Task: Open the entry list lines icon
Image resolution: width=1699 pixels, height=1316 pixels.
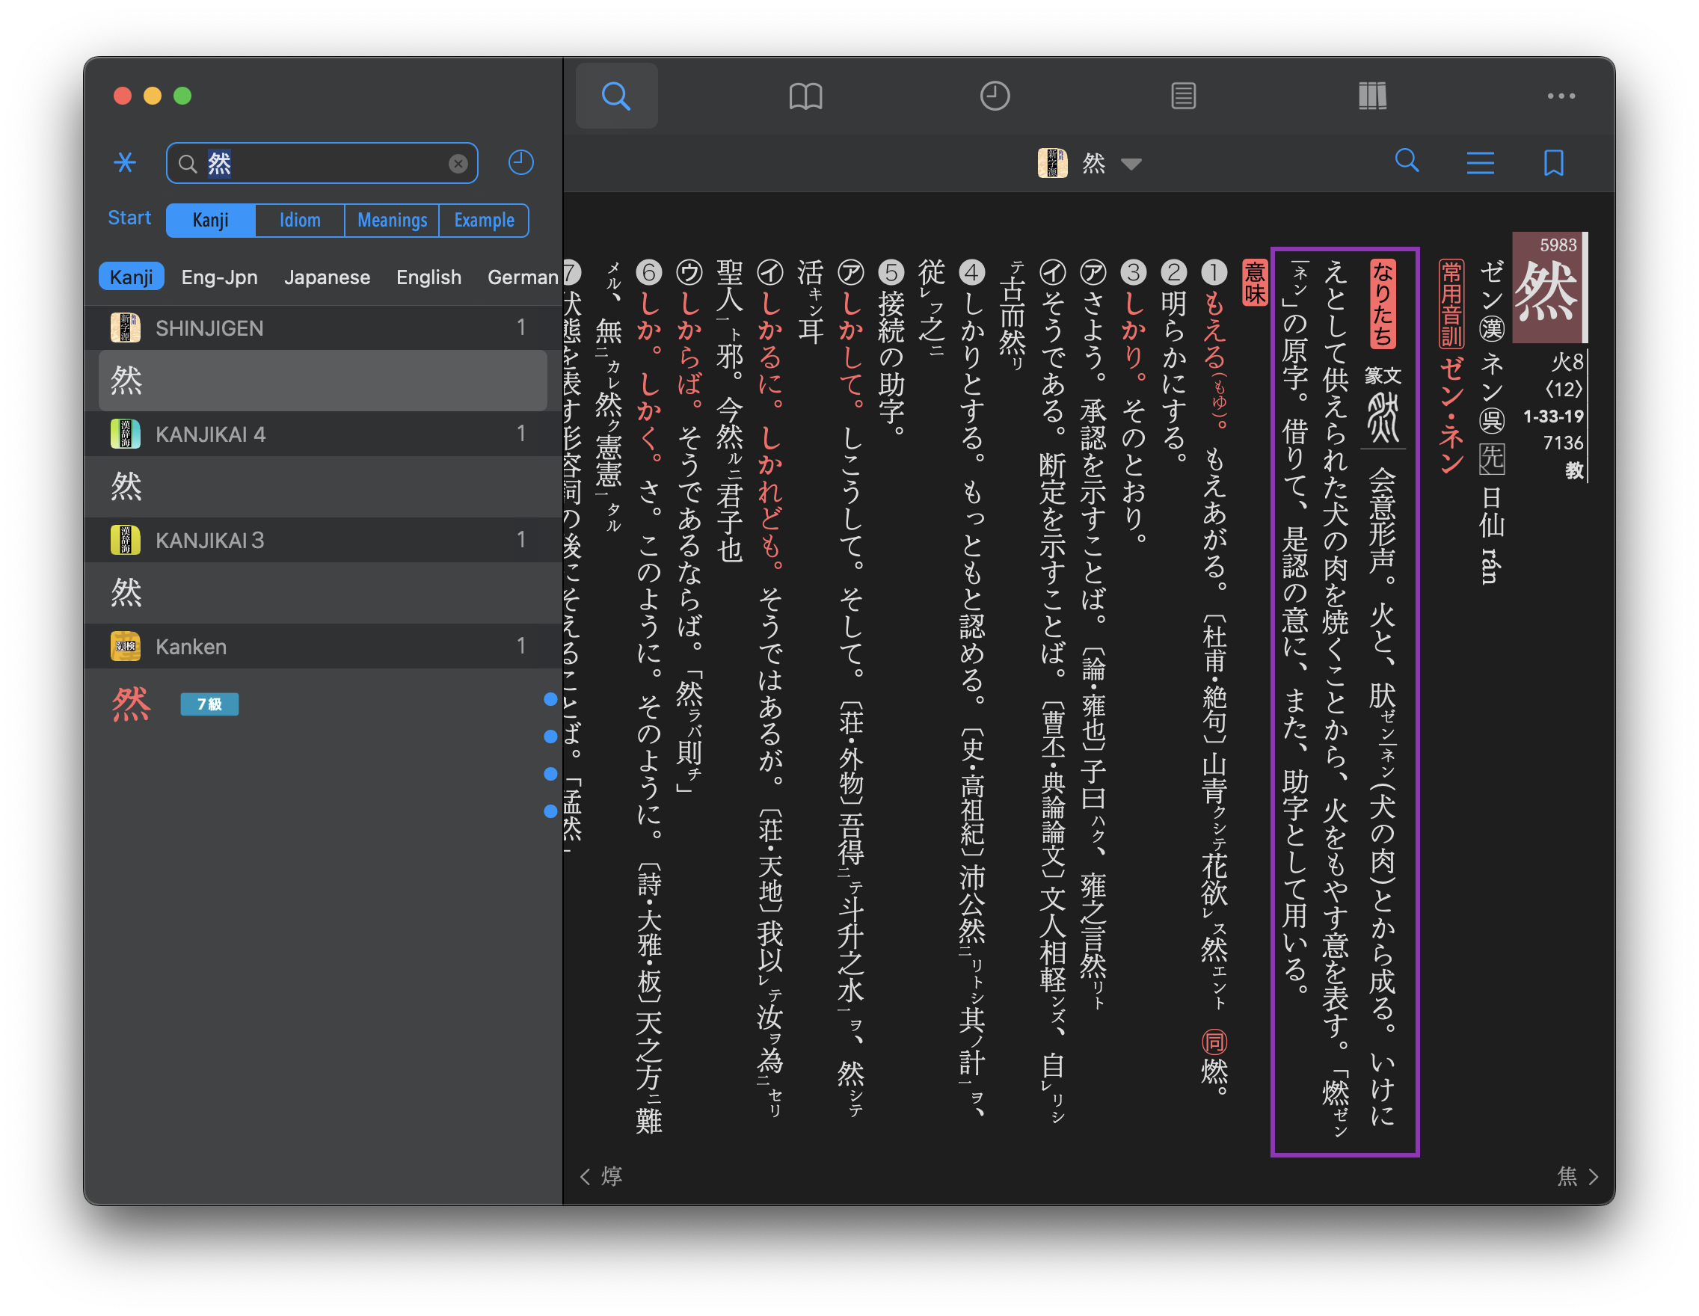Action: click(1480, 162)
